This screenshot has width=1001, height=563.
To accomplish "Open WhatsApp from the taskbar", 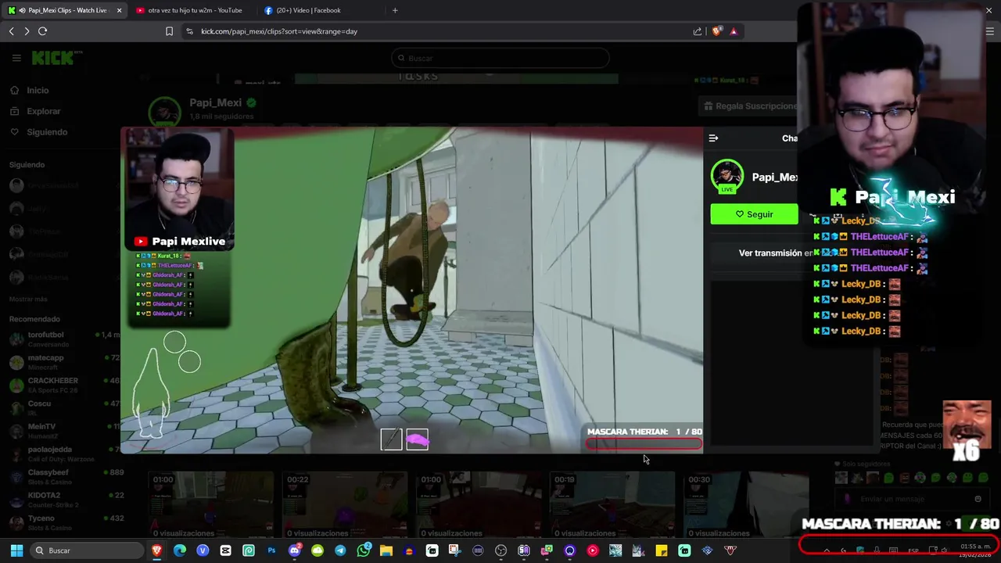I will pos(364,550).
